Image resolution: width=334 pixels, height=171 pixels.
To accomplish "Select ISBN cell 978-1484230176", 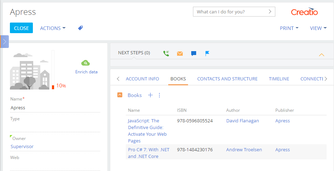I will (x=195, y=149).
